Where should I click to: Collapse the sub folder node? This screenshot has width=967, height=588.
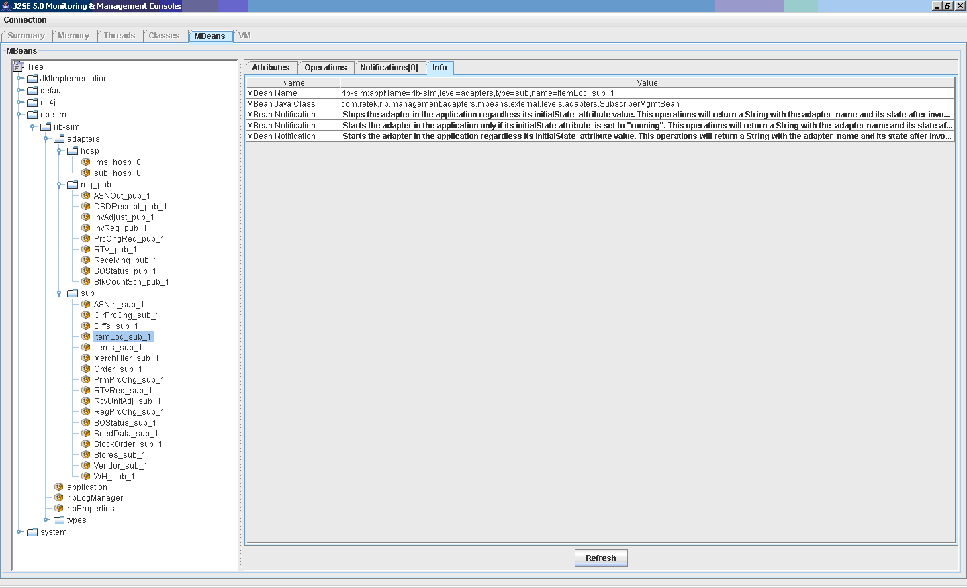coord(60,293)
